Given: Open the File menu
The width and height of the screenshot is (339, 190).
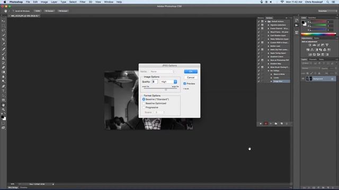Looking at the screenshot, I should (28, 2).
